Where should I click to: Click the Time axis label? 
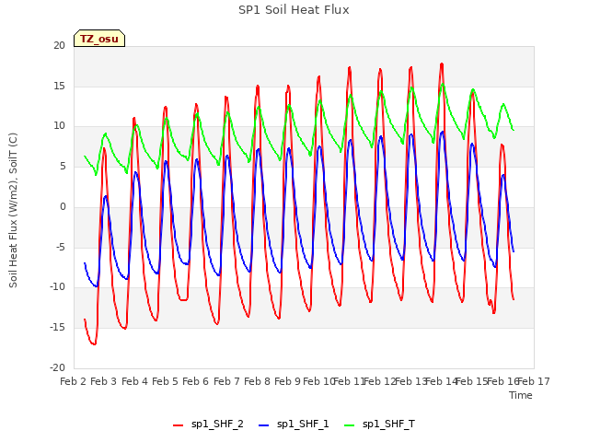click(521, 395)
